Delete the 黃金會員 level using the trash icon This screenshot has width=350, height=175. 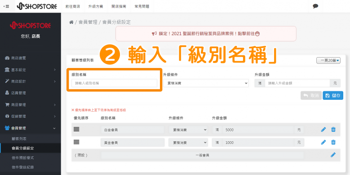(x=333, y=142)
